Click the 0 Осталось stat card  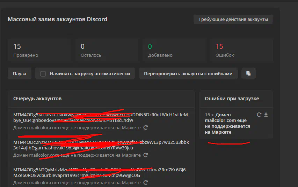pyautogui.click(x=107, y=50)
